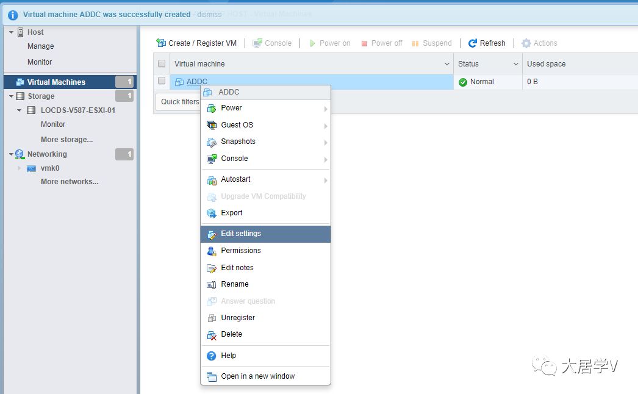Click the green Normal status icon

(462, 82)
